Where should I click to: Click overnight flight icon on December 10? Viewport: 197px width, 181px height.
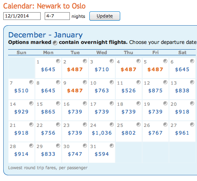click(112, 82)
